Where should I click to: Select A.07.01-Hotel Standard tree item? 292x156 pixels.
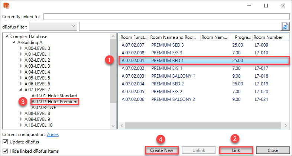tap(54, 96)
